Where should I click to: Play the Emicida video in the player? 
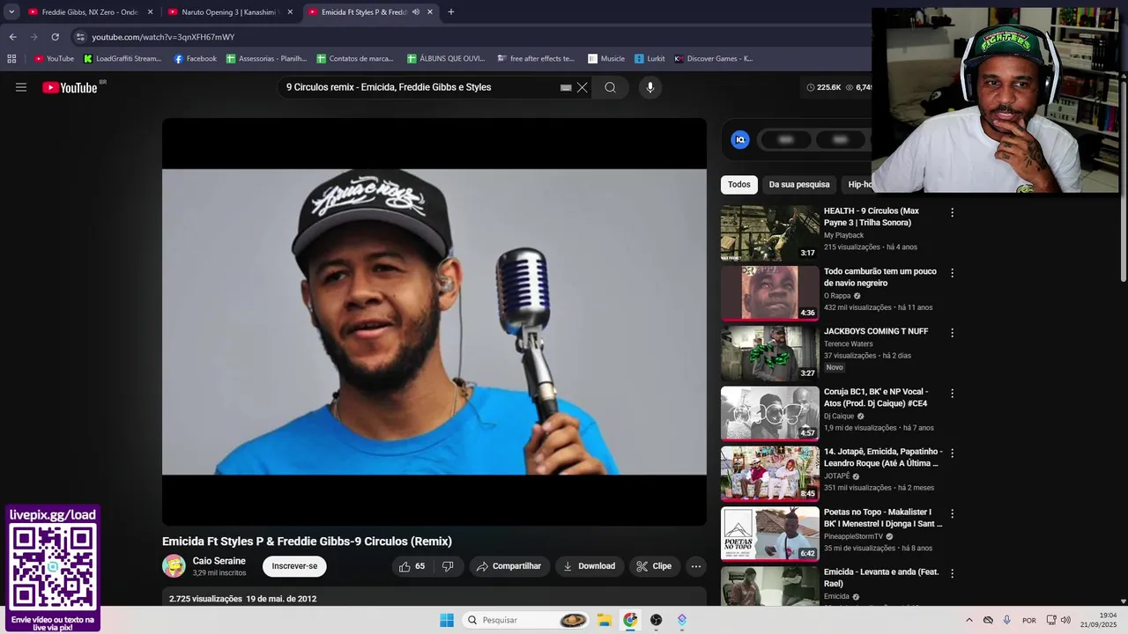pyautogui.click(x=434, y=322)
